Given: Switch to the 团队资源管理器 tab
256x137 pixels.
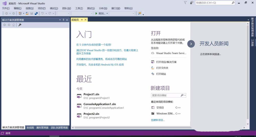Looking at the screenshot, I should coord(59,128).
